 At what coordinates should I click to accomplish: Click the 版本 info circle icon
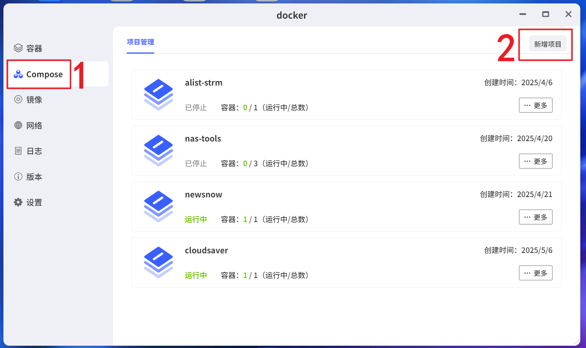pos(18,176)
